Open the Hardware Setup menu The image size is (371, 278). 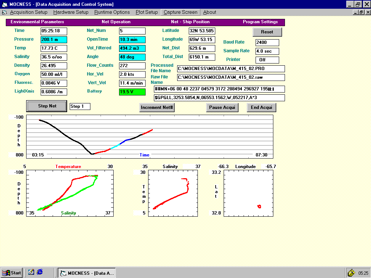click(x=71, y=12)
